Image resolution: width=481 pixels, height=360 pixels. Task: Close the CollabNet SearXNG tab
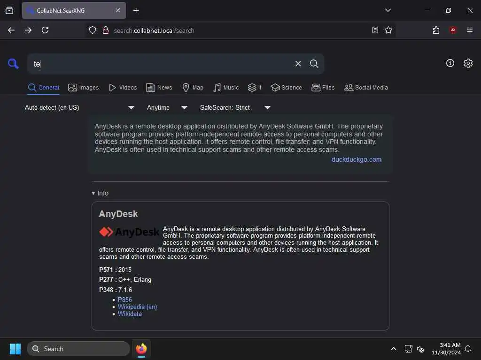click(x=118, y=10)
